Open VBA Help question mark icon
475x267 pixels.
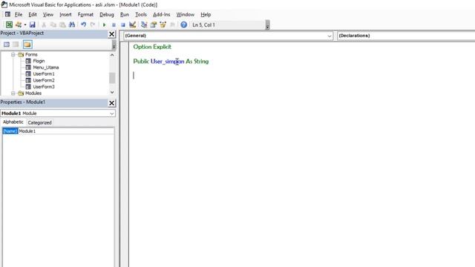(x=183, y=24)
